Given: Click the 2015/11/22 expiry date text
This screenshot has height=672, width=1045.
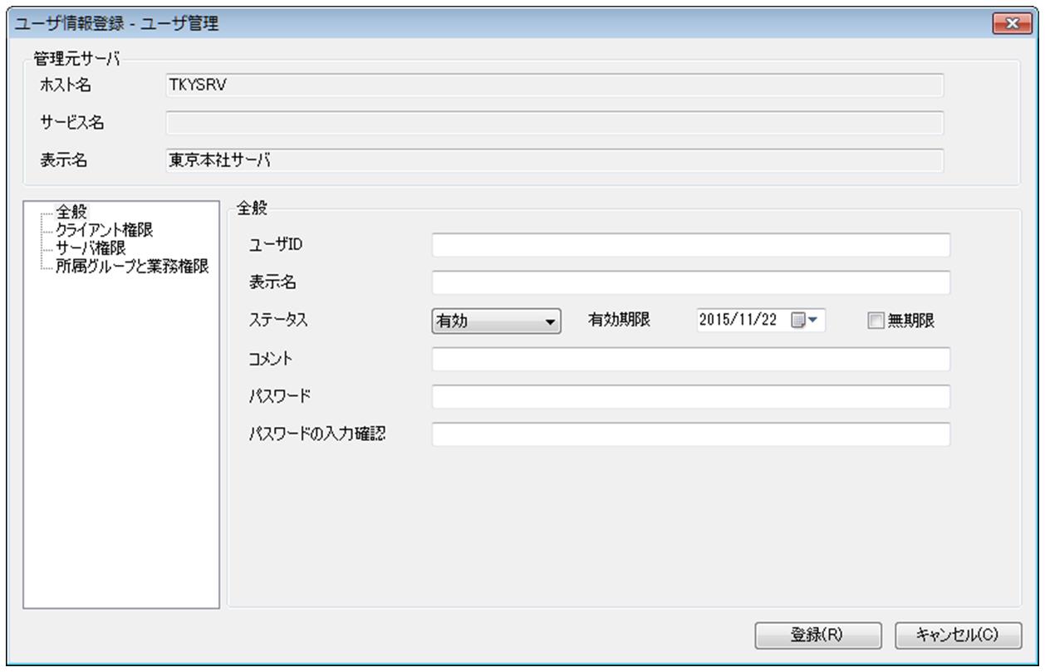Looking at the screenshot, I should pos(738,321).
